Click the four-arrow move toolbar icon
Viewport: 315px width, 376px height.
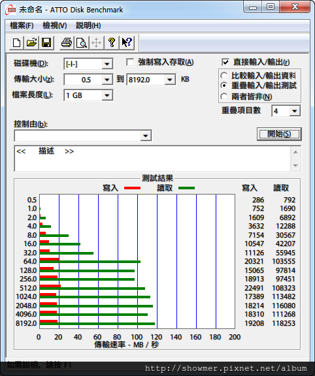(97, 43)
